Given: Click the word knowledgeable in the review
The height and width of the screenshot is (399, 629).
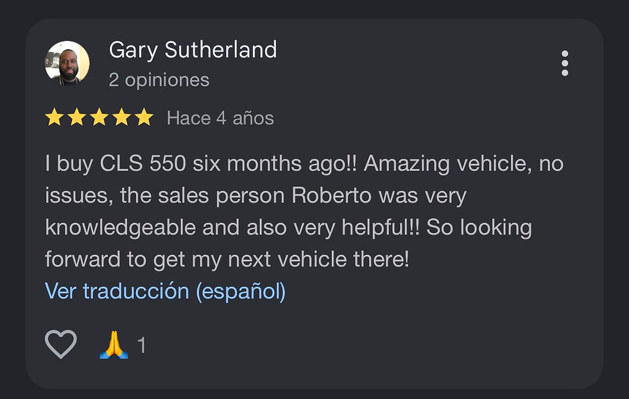Looking at the screenshot, I should (x=121, y=228).
